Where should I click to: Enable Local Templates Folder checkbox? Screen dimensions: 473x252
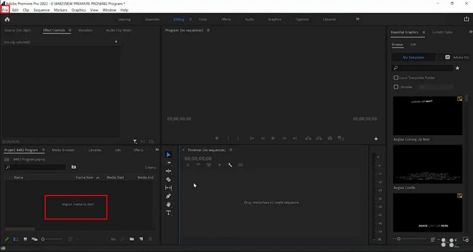(396, 78)
